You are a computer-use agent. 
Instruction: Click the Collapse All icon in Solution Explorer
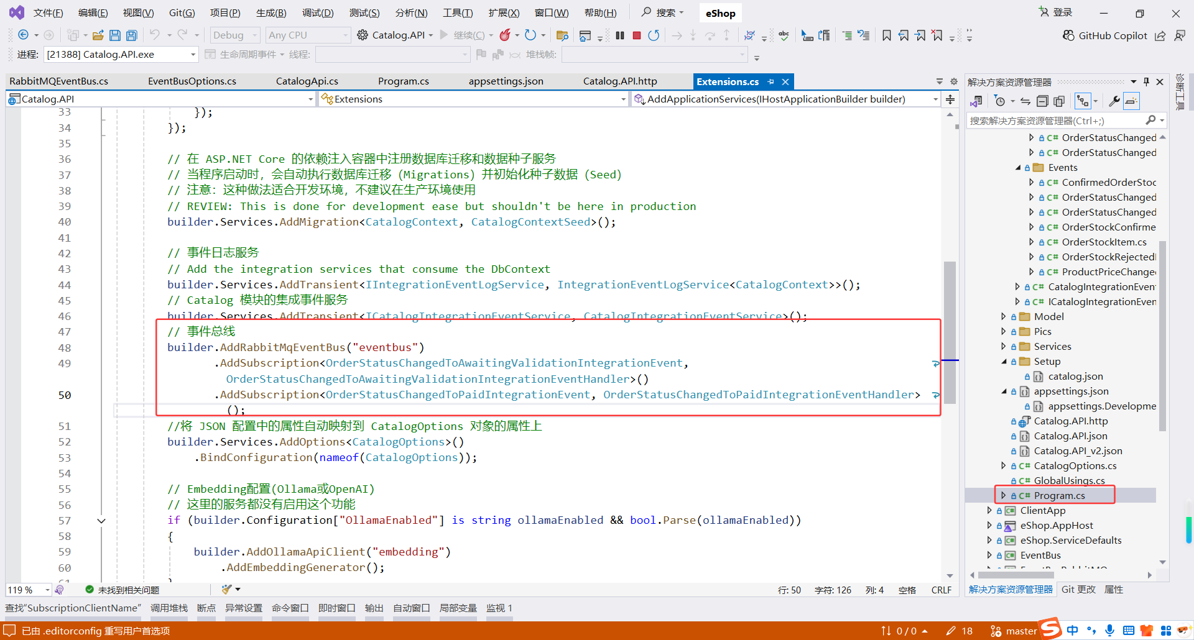pyautogui.click(x=1042, y=101)
